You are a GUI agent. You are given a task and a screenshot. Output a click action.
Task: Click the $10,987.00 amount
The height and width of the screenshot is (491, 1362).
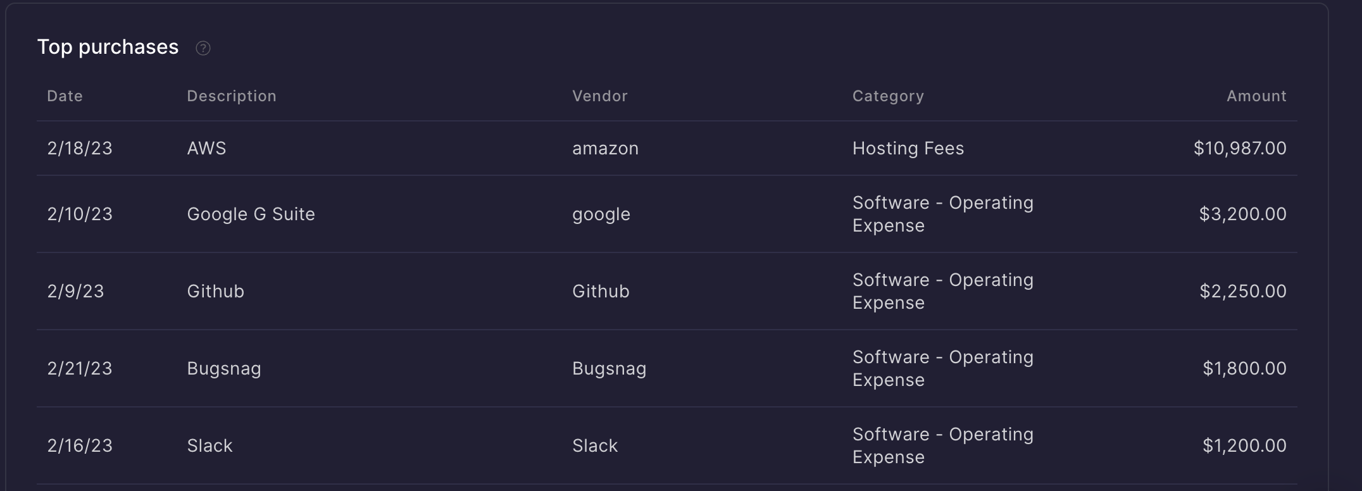click(x=1239, y=149)
